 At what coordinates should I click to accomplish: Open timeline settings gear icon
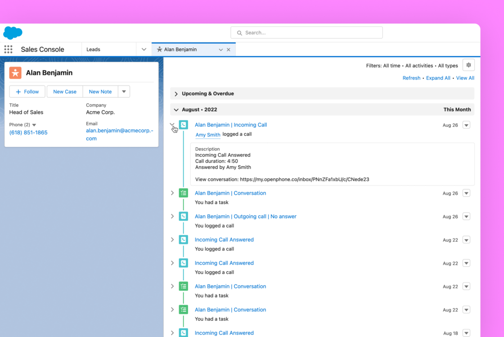click(468, 65)
